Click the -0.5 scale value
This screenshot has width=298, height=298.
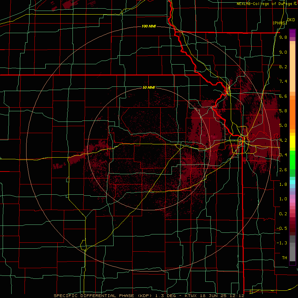(x=282, y=228)
